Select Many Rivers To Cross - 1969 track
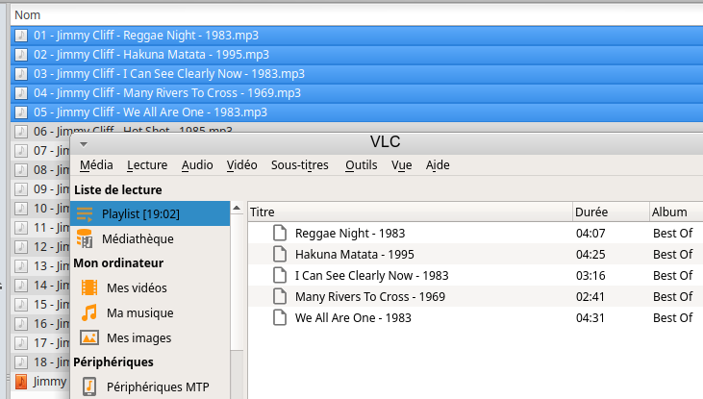Screen dimensions: 703x399 pyautogui.click(x=370, y=296)
